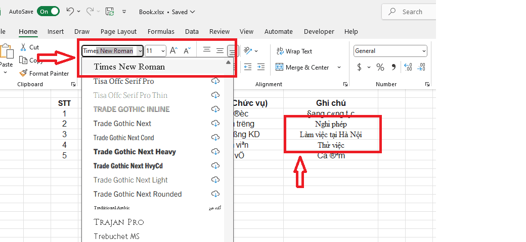Viewport: 526px width, 242px height.
Task: Click the Increase Indent icon
Action: (260, 67)
